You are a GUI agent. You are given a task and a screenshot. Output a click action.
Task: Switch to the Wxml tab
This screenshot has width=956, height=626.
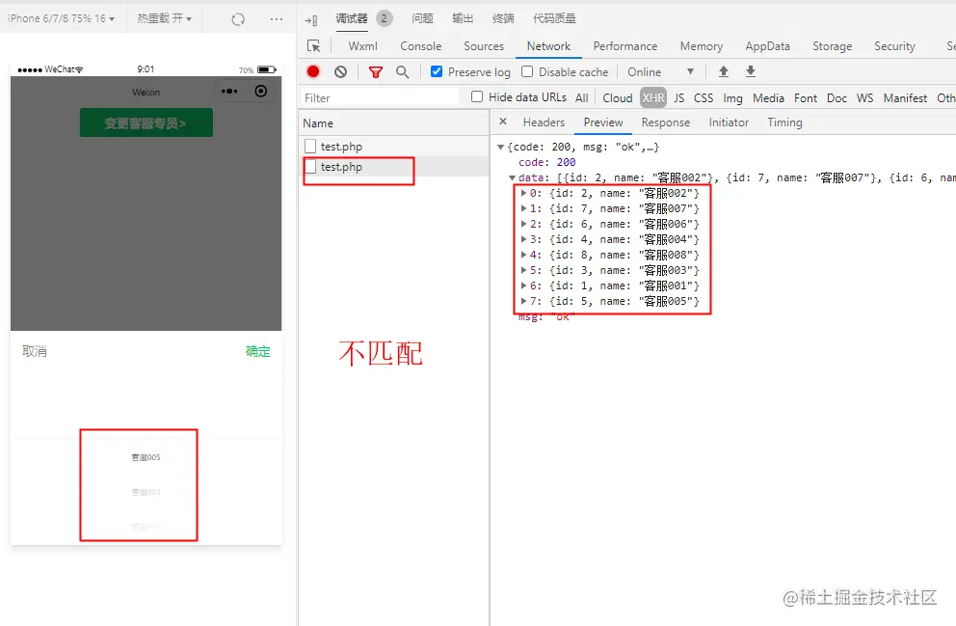pyautogui.click(x=362, y=45)
